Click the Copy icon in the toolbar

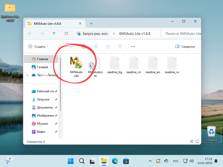click(71, 46)
